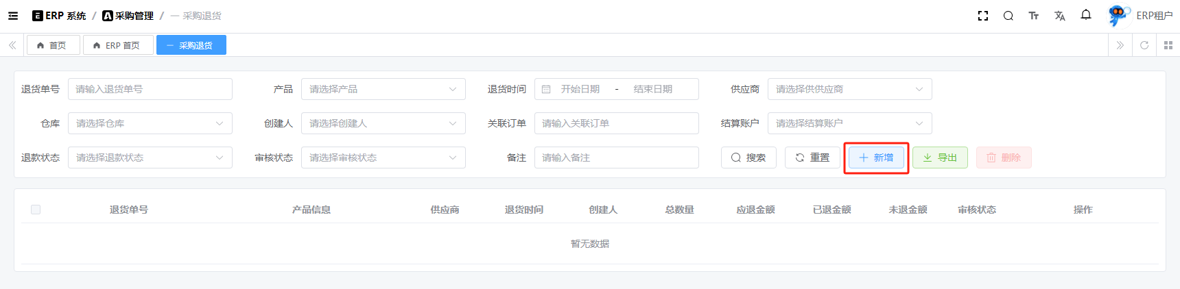Tick the select-all checkbox in the table header
Screen dimensions: 1180x289
click(36, 210)
